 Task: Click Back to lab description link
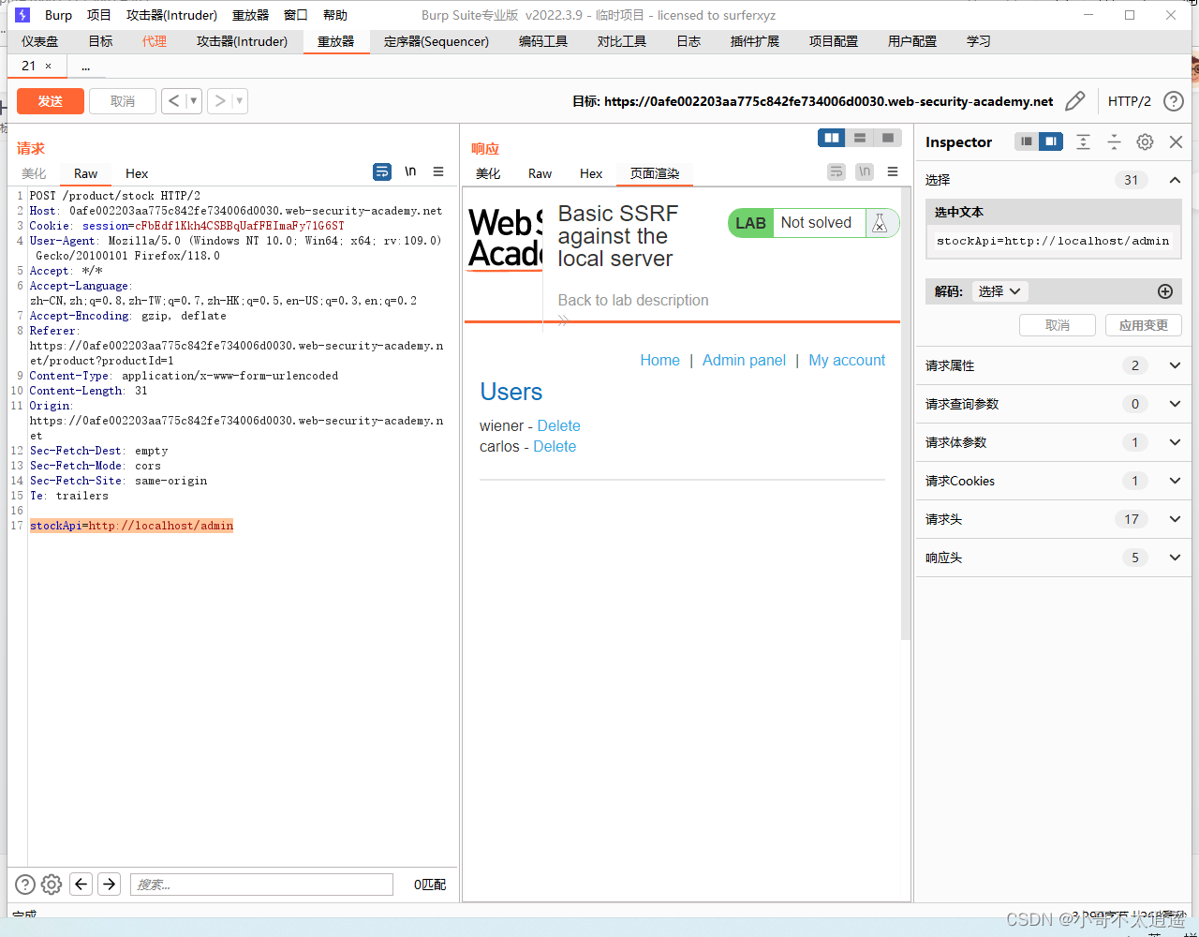pos(633,300)
